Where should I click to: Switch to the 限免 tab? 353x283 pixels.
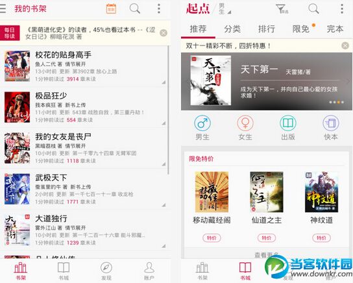pos(301,29)
